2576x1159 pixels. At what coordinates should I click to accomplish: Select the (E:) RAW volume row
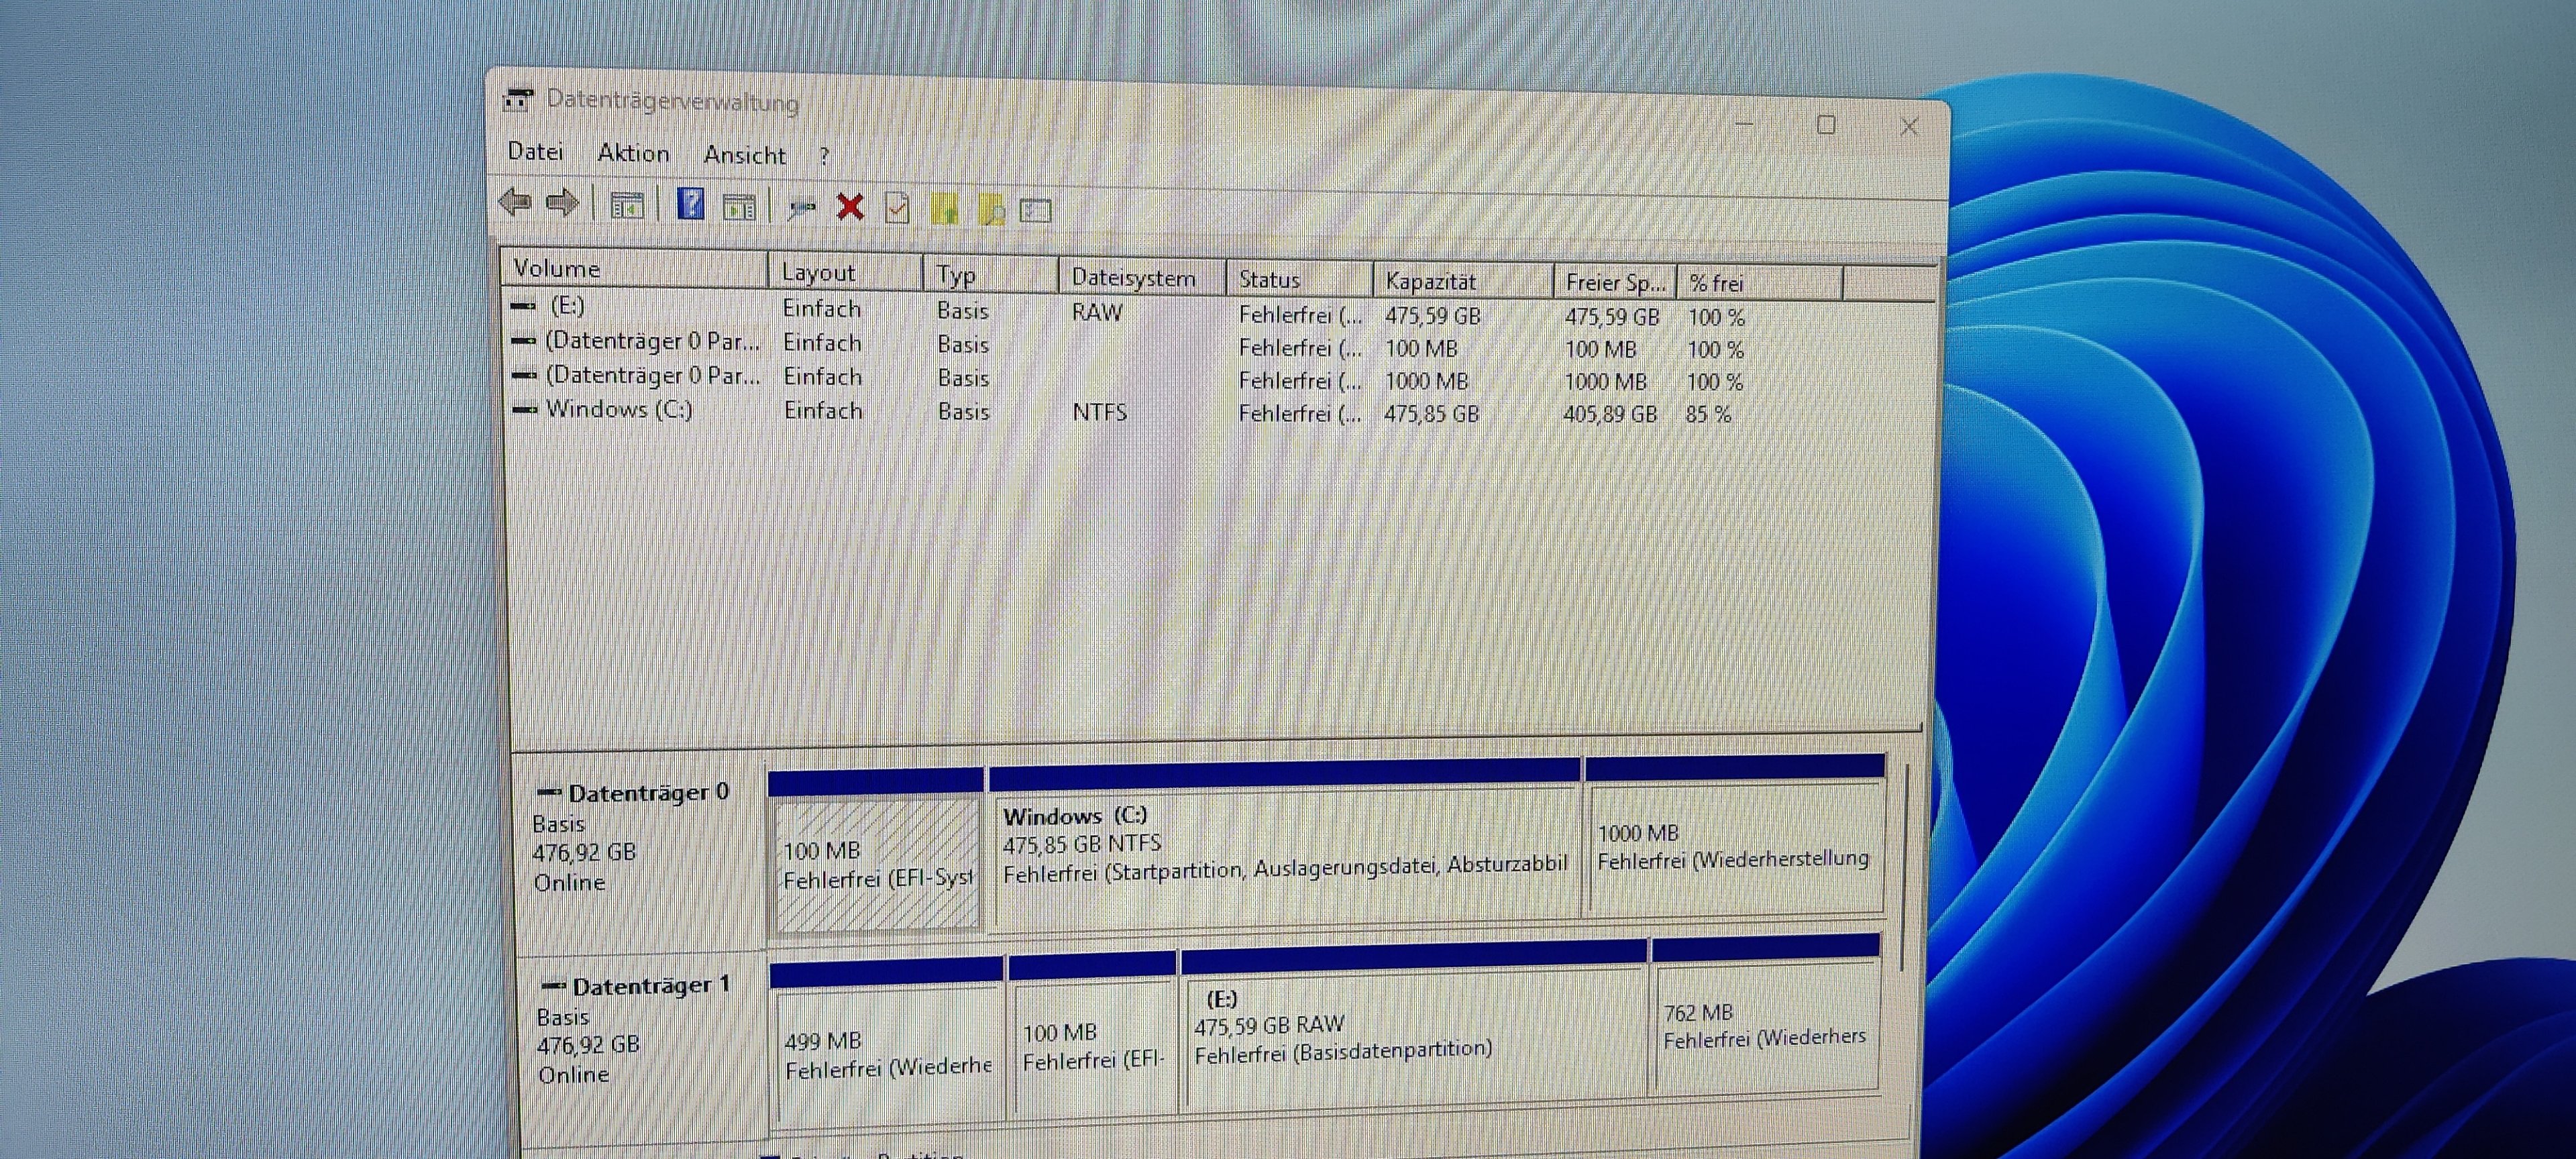(567, 305)
